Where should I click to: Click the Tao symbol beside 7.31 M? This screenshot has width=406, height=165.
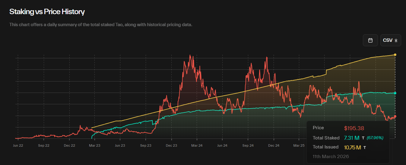click(363, 138)
